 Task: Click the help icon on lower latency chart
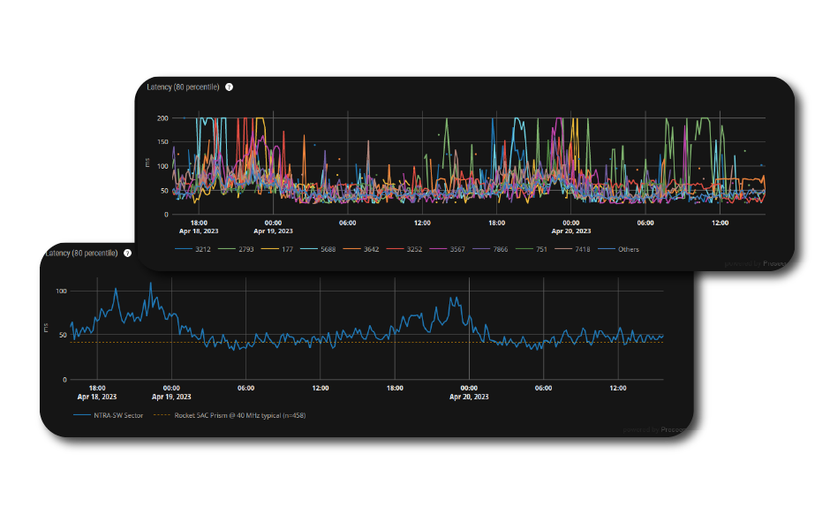click(125, 254)
